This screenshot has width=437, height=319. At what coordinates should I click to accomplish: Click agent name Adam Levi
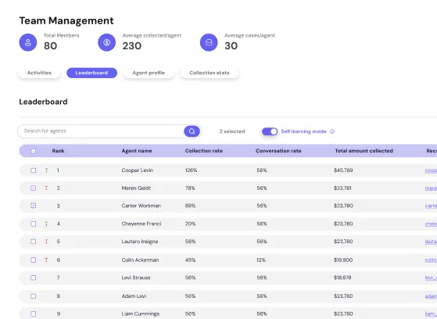click(x=134, y=296)
